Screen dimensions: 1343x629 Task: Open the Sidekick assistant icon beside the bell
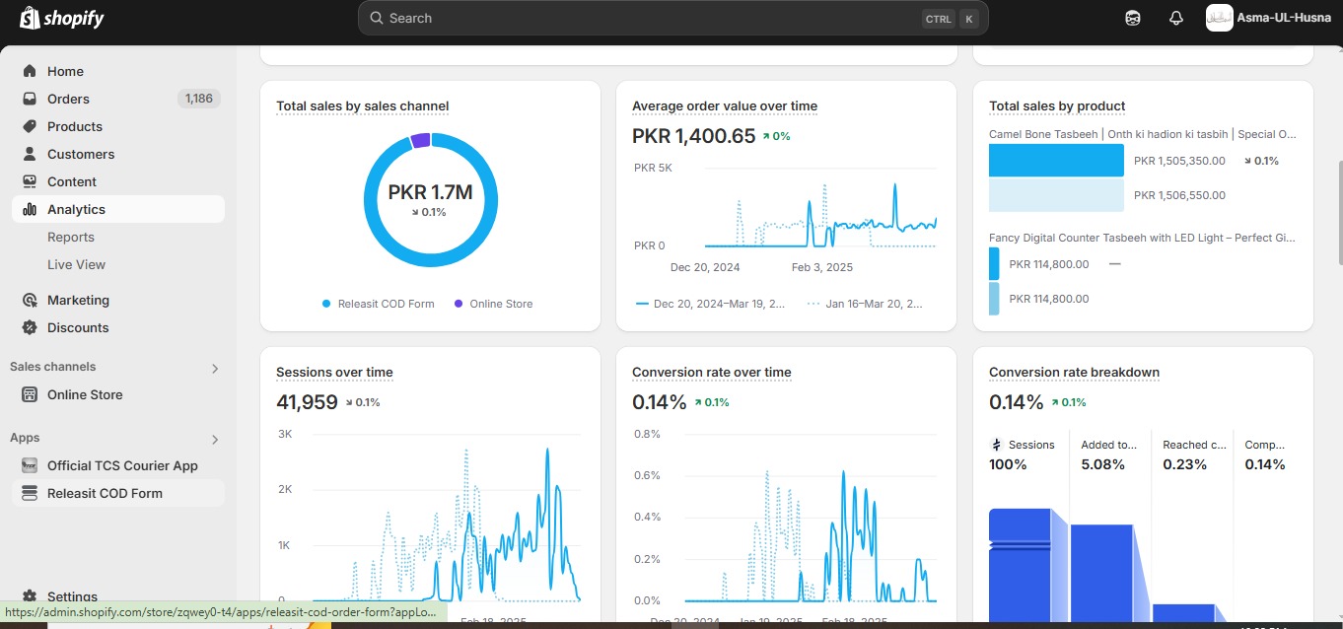pos(1133,18)
